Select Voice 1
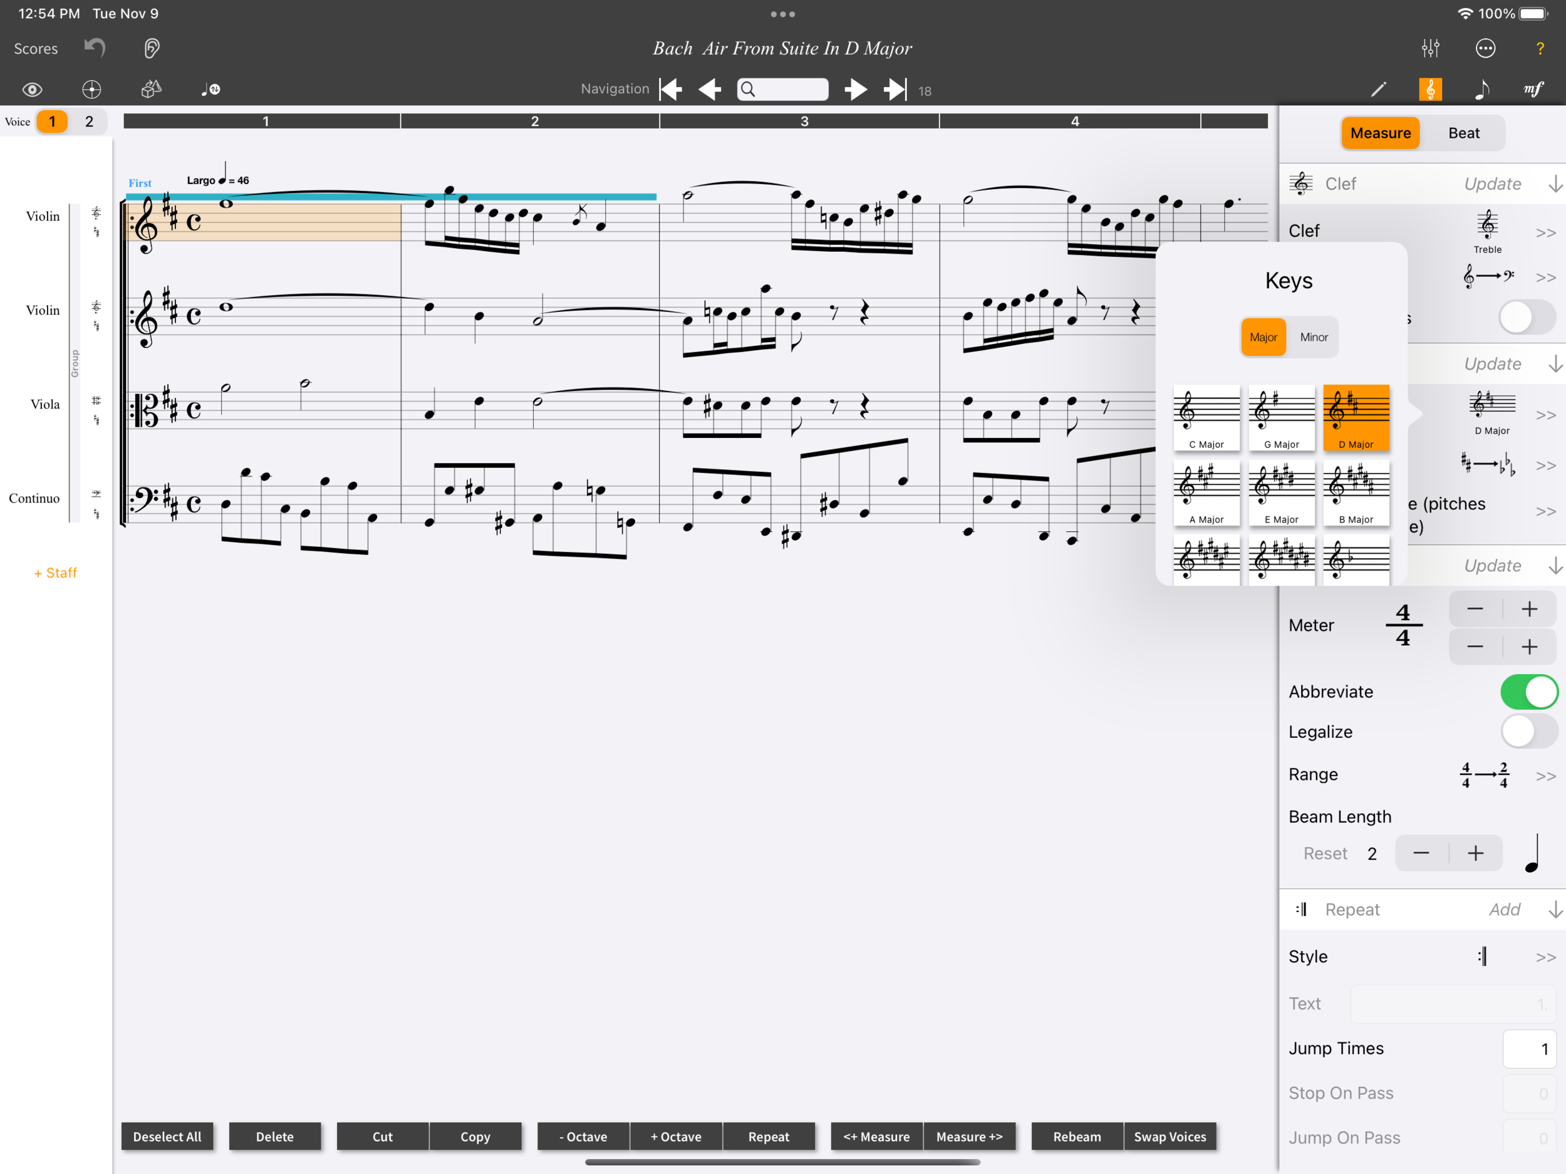1566x1174 pixels. pos(53,122)
